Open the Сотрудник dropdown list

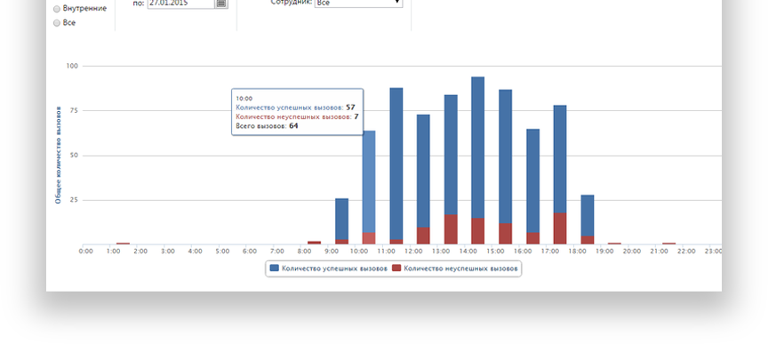click(358, 3)
